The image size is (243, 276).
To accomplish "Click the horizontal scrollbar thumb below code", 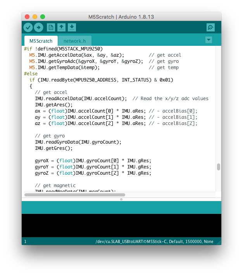I will [74, 195].
